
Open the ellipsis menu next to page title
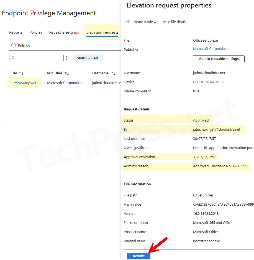105,13
